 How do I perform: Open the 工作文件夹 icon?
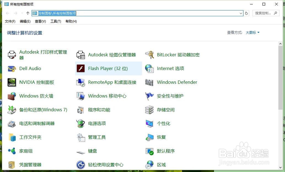[x=12, y=137]
